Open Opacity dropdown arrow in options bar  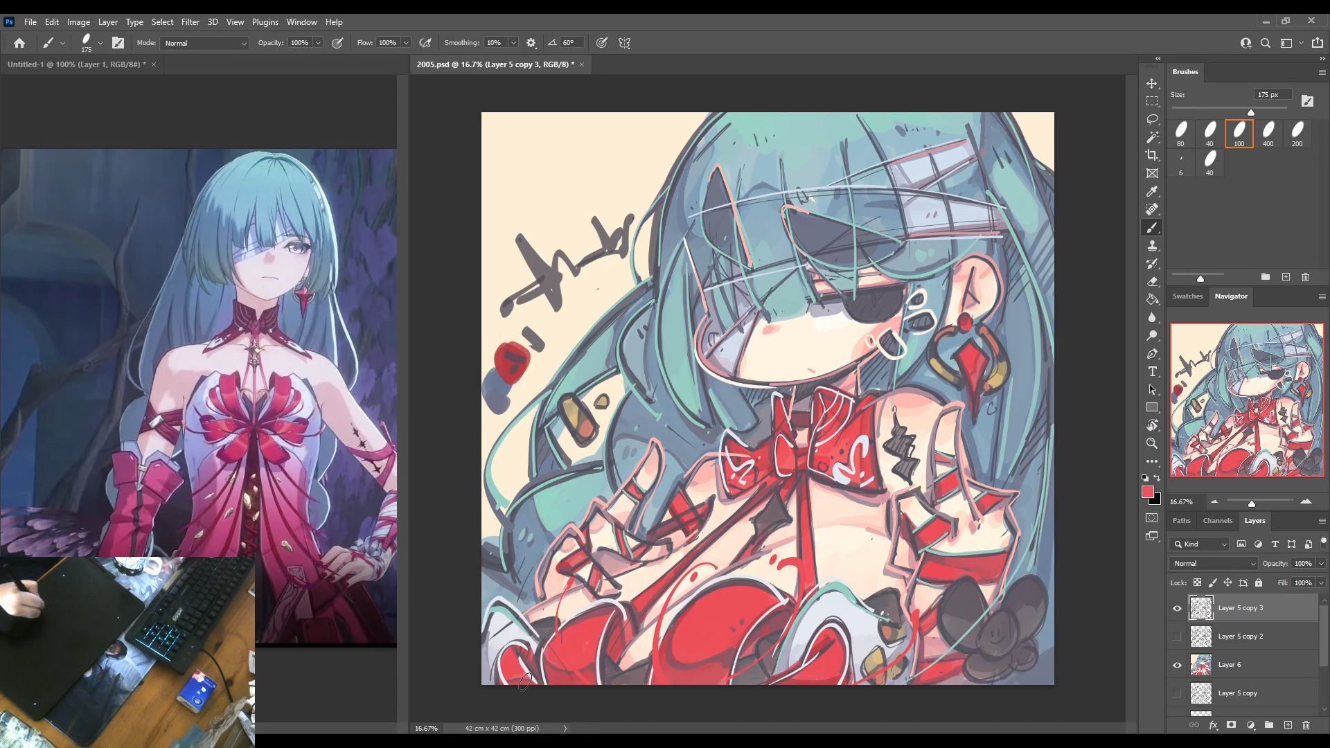point(318,43)
